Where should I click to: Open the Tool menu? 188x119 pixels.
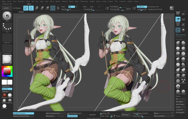[x=116, y=1]
